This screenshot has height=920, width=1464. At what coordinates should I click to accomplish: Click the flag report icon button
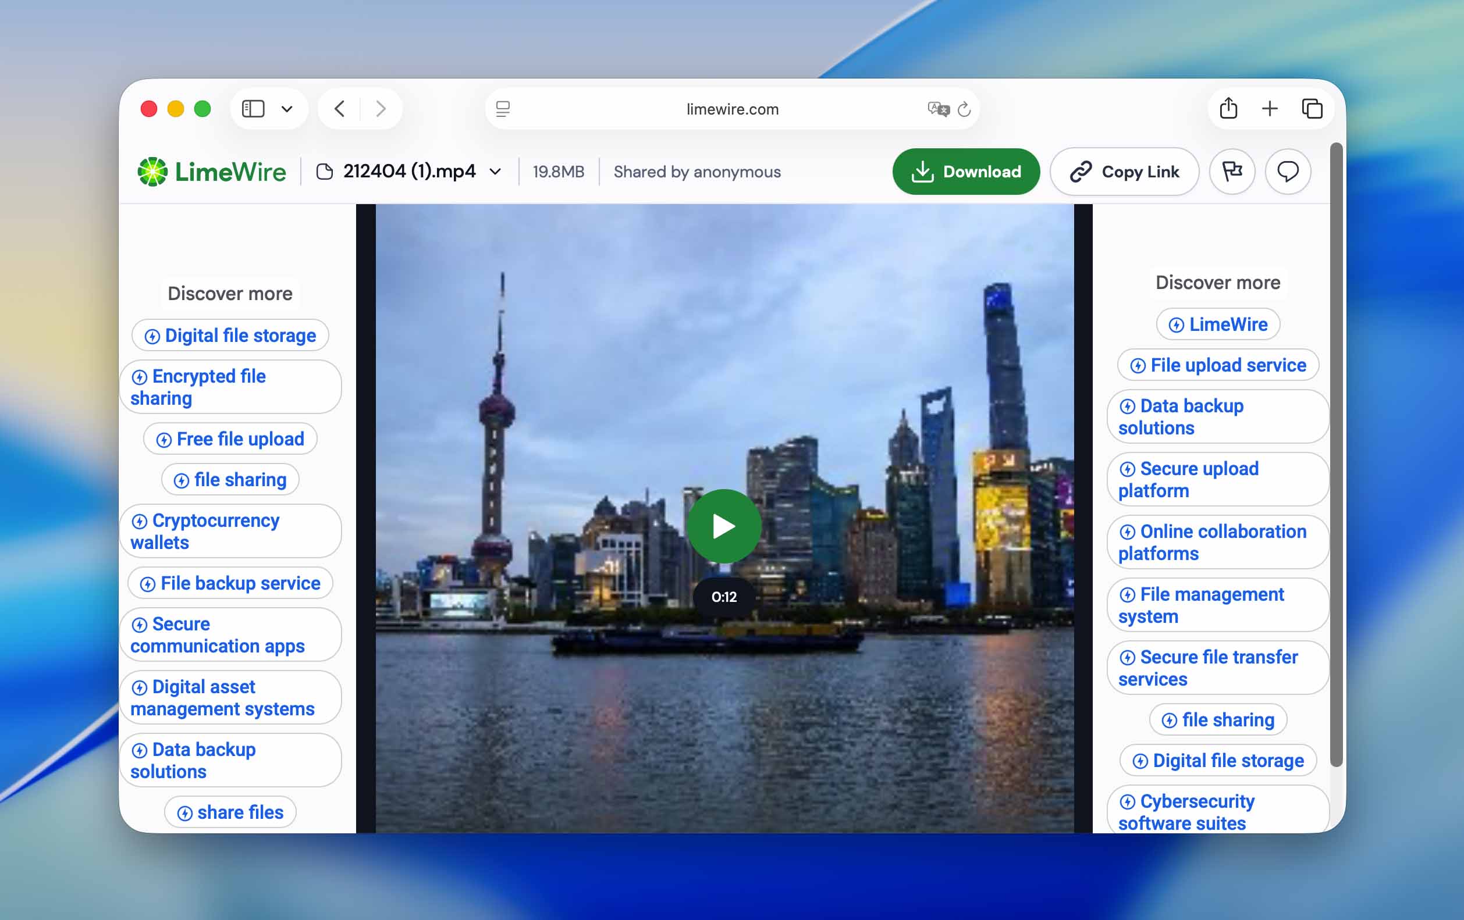1232,172
